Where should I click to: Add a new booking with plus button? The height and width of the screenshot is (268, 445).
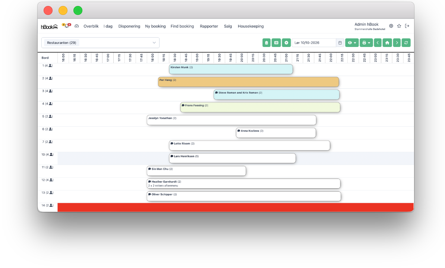pos(286,43)
